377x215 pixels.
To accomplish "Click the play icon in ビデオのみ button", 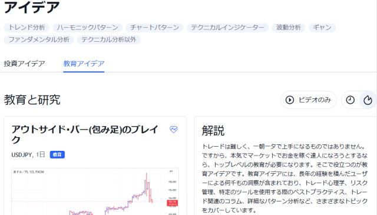I will [x=290, y=100].
